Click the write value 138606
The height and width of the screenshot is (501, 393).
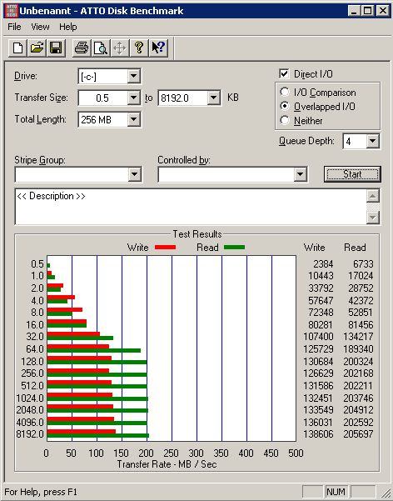[x=318, y=434]
